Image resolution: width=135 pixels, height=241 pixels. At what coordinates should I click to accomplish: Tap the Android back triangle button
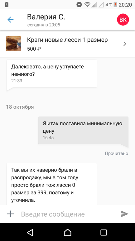(x=30, y=232)
